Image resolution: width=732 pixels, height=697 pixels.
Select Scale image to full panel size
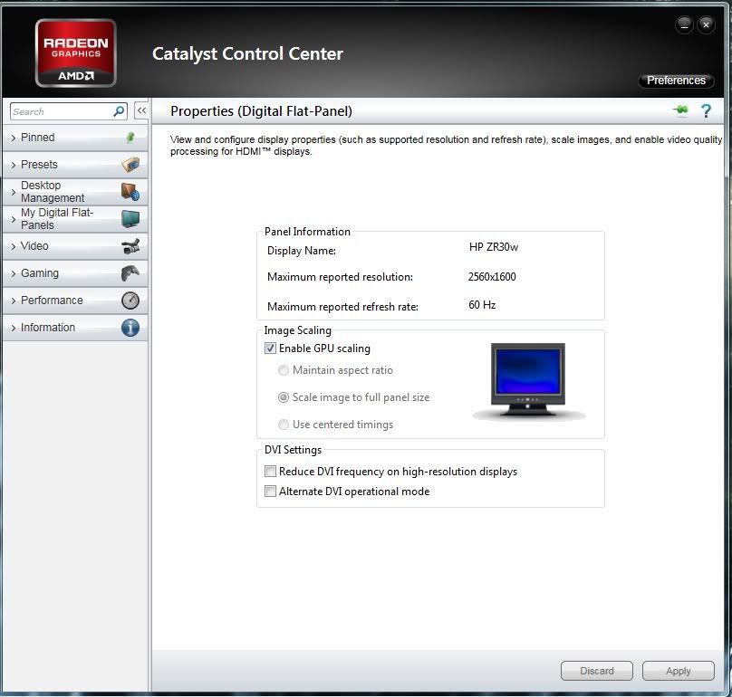tap(284, 397)
